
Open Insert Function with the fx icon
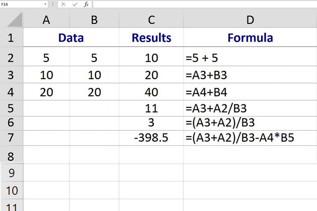point(86,4)
